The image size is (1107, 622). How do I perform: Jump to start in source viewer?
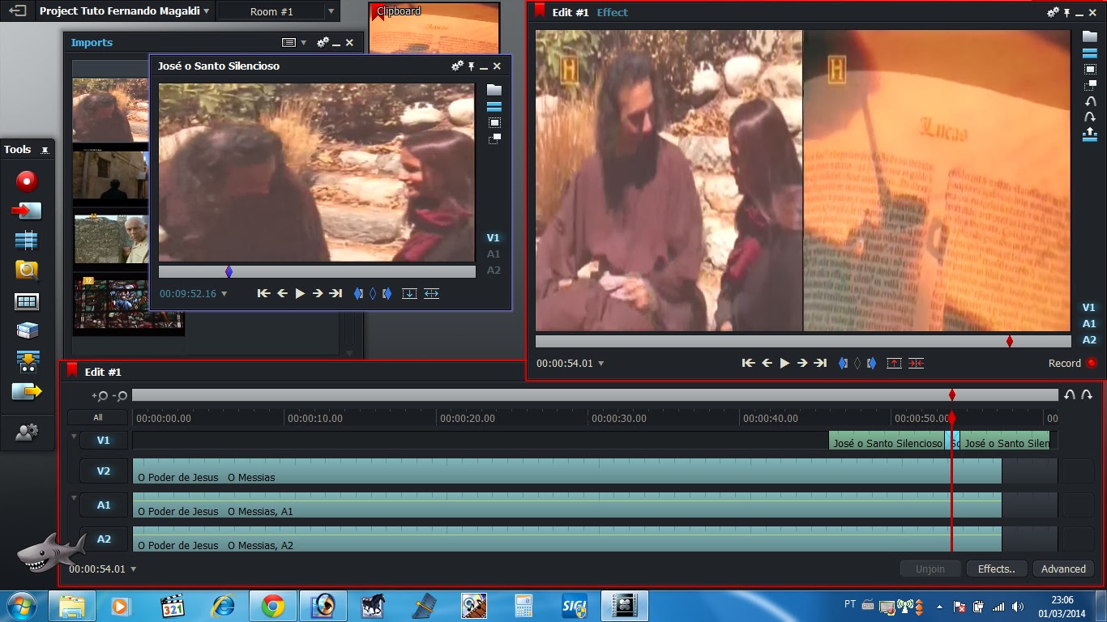click(x=263, y=293)
